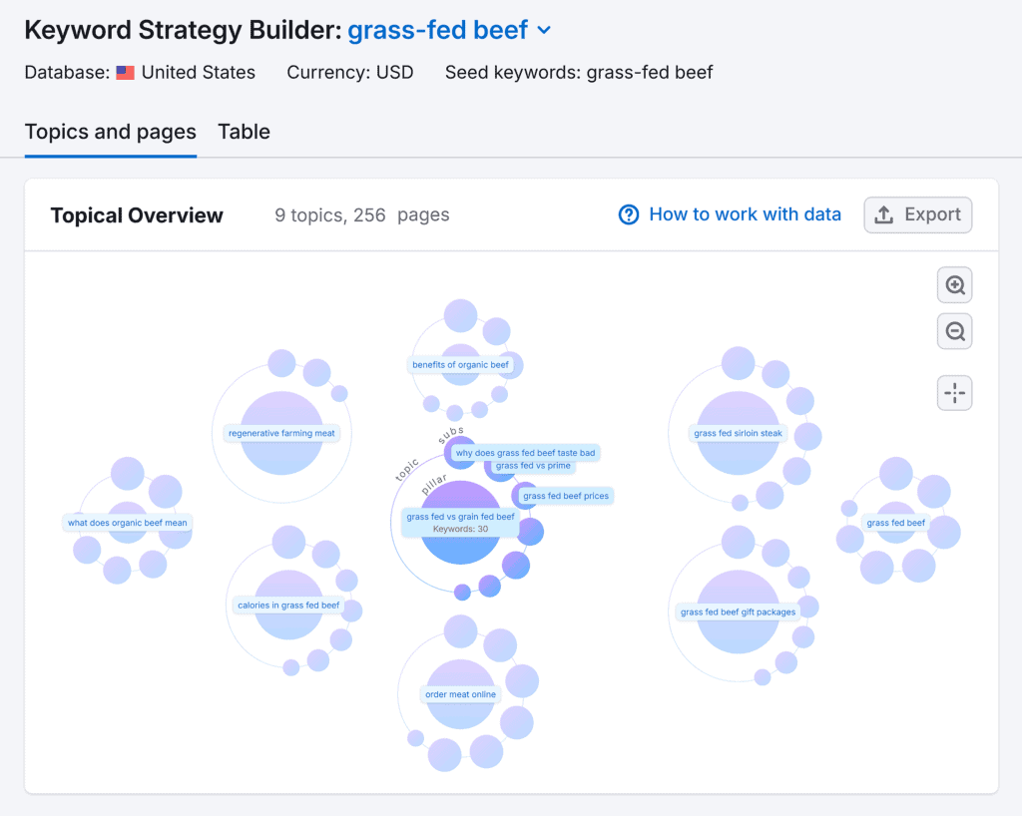Click the order meat online topic bubble

click(x=460, y=694)
